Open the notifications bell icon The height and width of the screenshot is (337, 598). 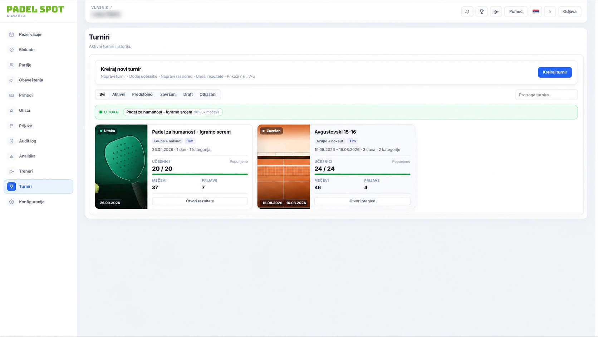[x=467, y=12]
